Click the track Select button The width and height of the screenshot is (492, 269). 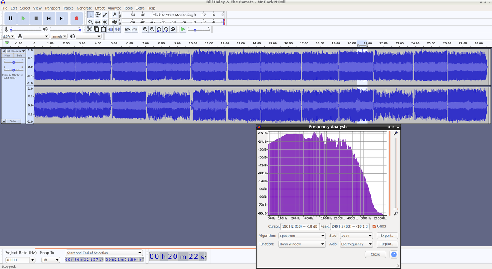pyautogui.click(x=14, y=121)
